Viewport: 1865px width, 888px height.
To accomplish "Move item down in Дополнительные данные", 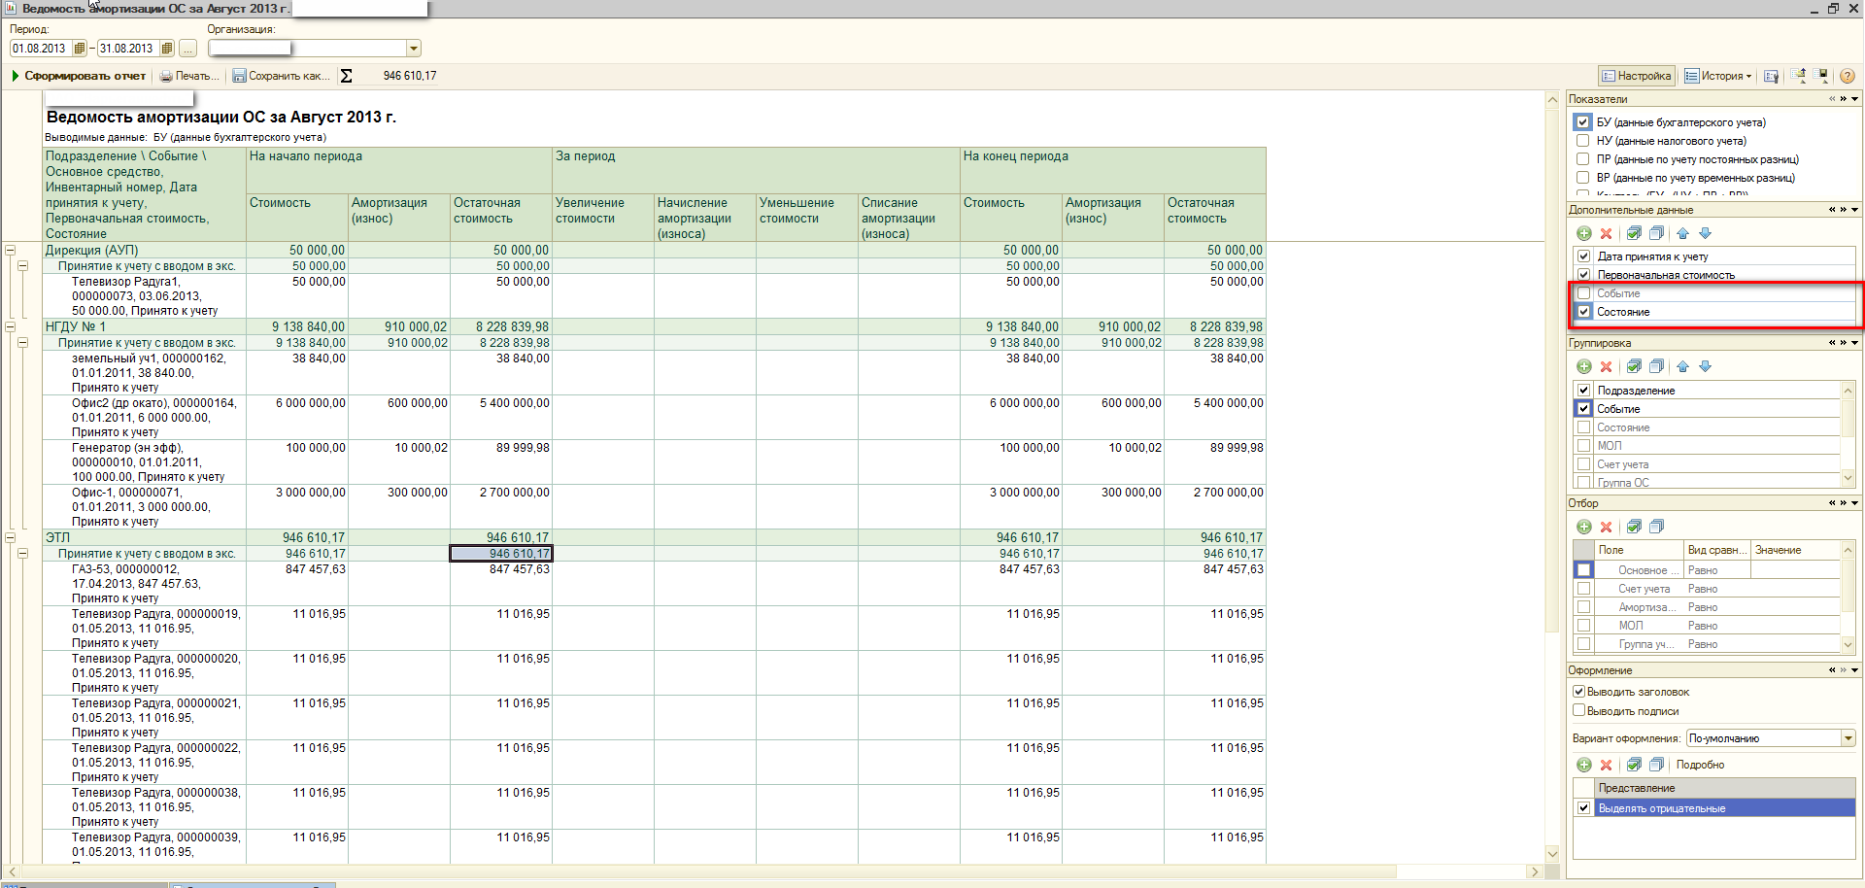I will click(1705, 233).
